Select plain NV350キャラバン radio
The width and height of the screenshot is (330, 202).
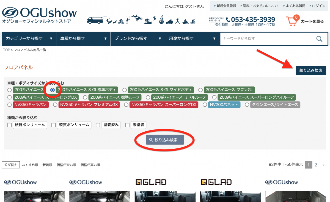(10, 105)
